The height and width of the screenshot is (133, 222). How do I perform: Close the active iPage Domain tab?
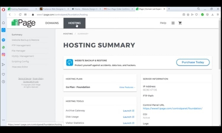pos(164,9)
